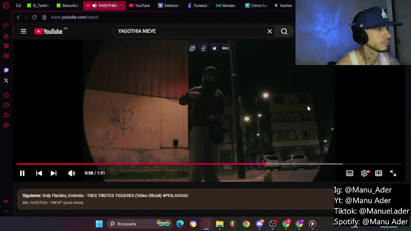Screen dimensions: 411x231
Task: Open the Mix: YAGOTHIA - "NIEVE" playlist text
Action: [x=53, y=203]
